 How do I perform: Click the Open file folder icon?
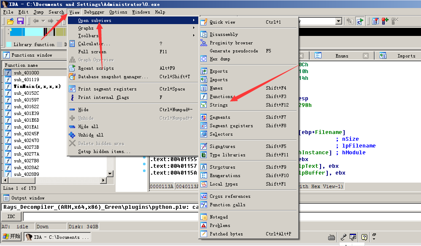(11, 21)
